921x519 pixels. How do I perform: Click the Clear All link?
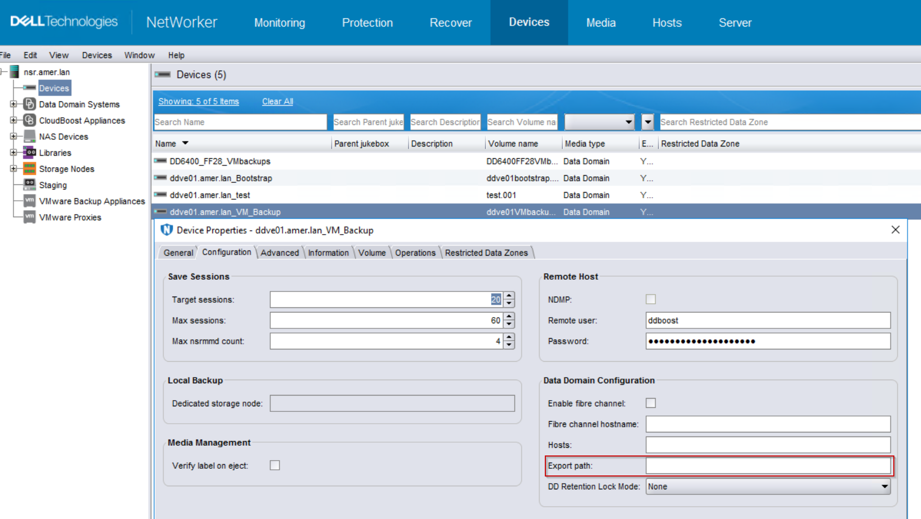[x=277, y=101]
